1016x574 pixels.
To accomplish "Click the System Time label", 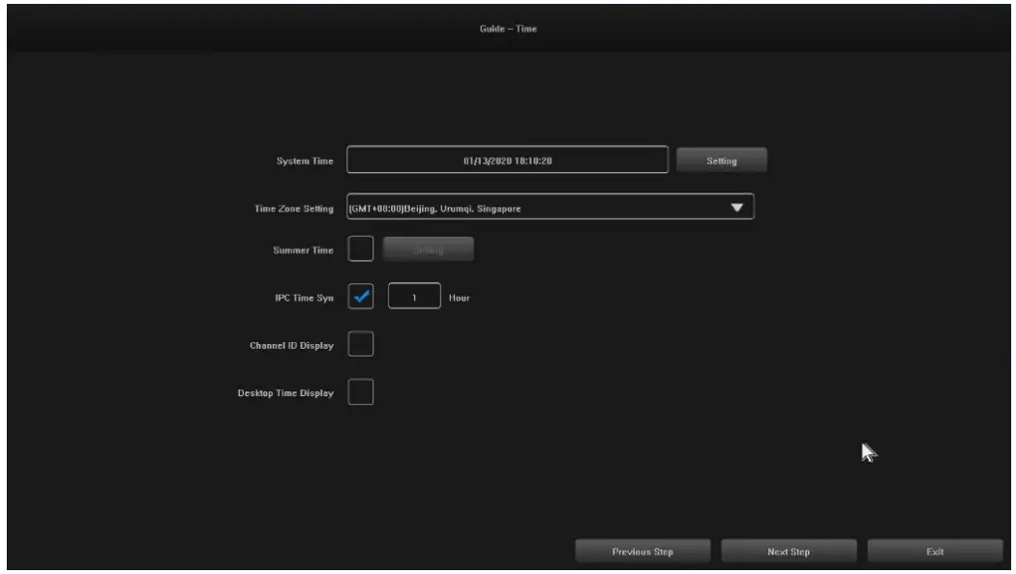I will 305,161.
